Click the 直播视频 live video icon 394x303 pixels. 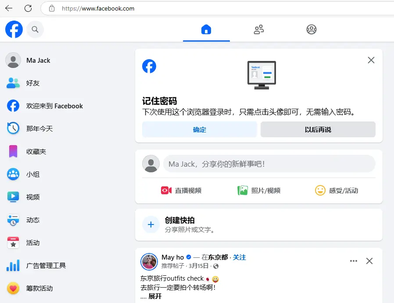[x=166, y=190]
